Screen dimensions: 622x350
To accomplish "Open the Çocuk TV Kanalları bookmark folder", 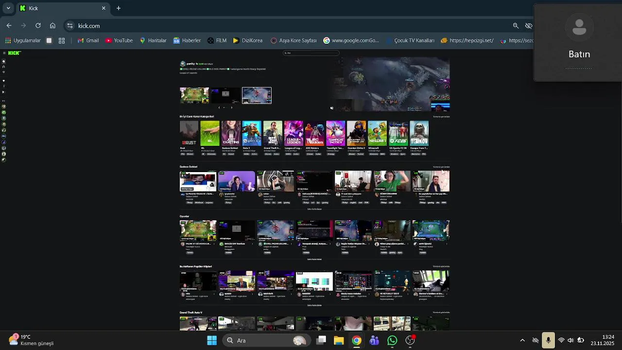I will pos(409,40).
